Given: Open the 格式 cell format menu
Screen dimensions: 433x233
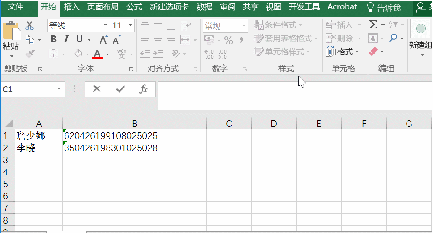Looking at the screenshot, I should click(x=342, y=51).
